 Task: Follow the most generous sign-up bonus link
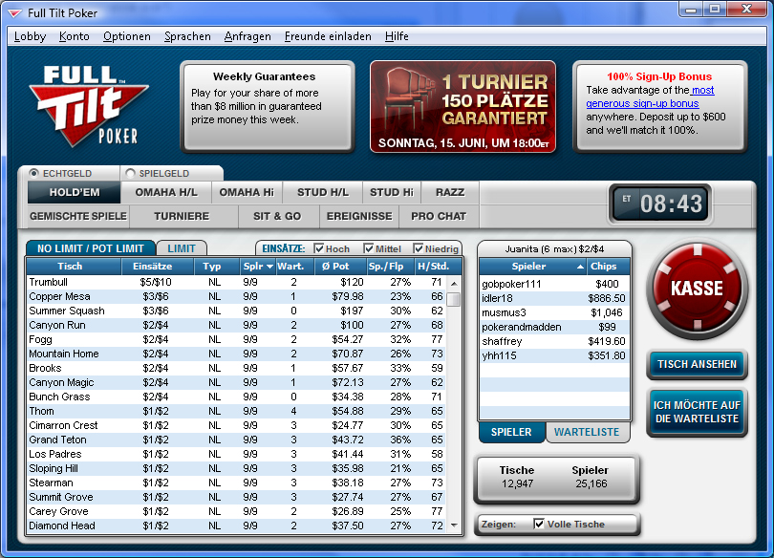(x=649, y=97)
